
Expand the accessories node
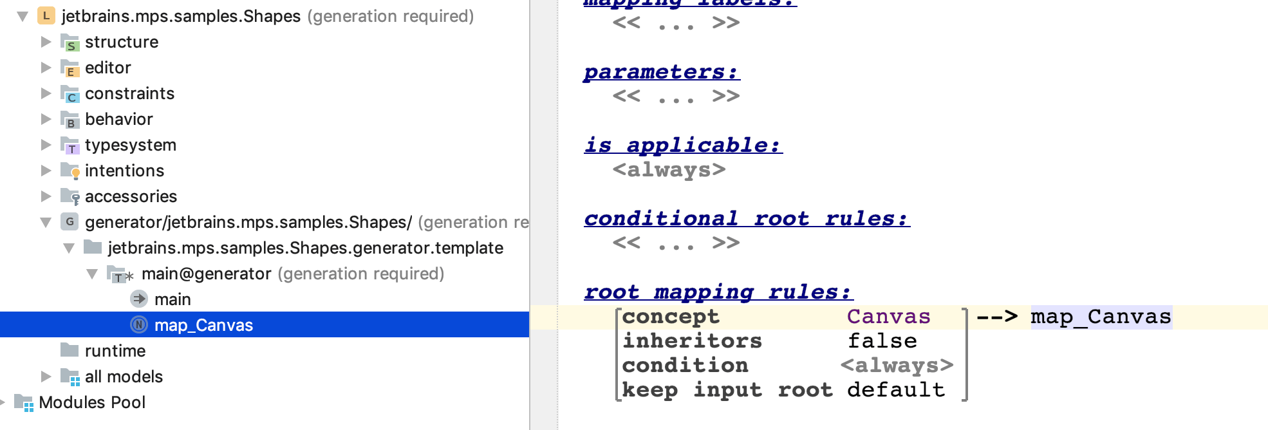click(x=46, y=196)
